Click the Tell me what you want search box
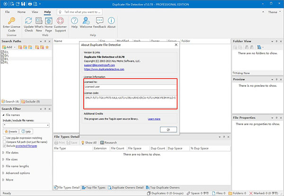Viewport: 284px width, 196px height. 80,12
